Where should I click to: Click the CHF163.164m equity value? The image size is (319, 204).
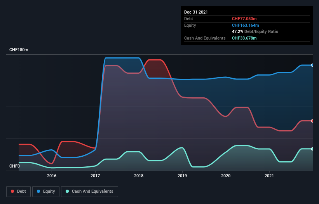pyautogui.click(x=245, y=25)
